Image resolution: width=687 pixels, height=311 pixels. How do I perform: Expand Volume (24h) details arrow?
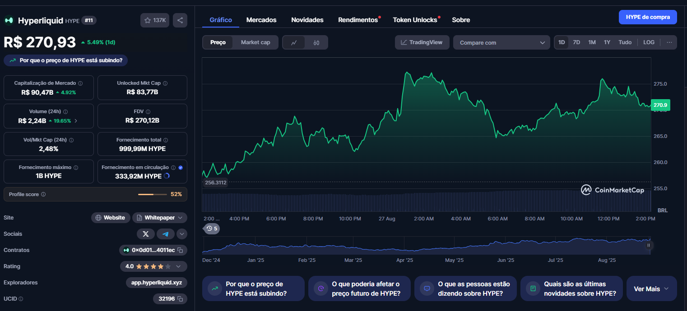pos(76,121)
